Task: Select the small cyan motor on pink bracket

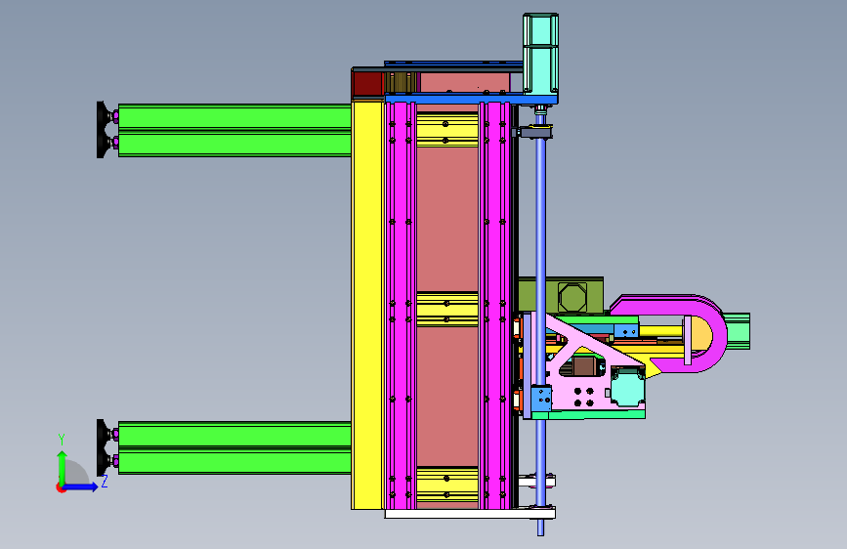Action: pyautogui.click(x=627, y=386)
